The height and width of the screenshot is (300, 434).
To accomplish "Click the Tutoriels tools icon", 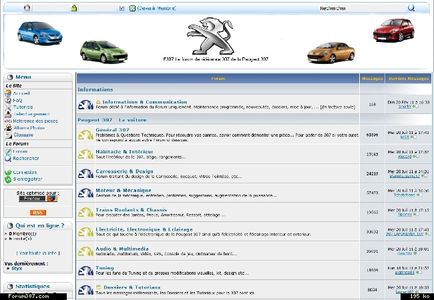I will click(8, 107).
